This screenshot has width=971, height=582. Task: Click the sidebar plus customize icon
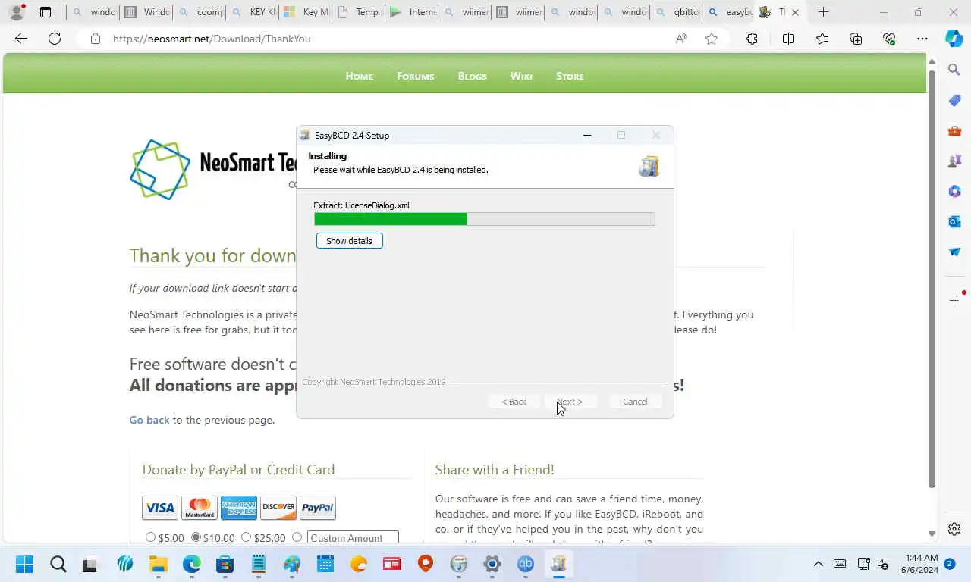[954, 301]
